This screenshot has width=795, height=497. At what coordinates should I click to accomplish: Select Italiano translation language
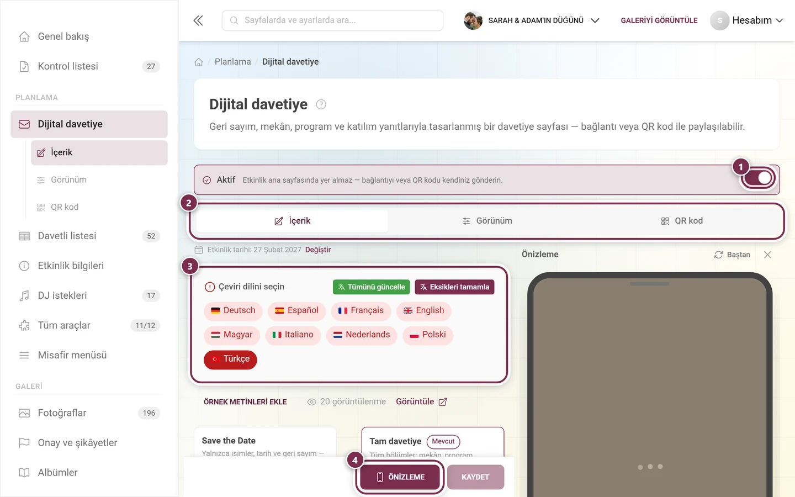(293, 335)
